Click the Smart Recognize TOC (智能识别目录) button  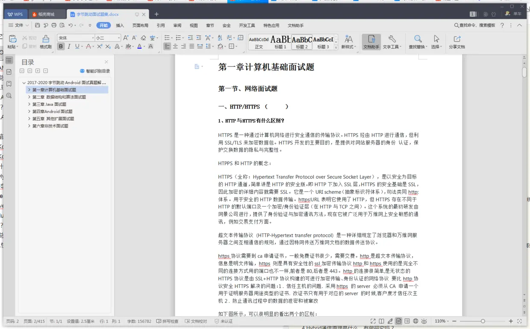95,71
